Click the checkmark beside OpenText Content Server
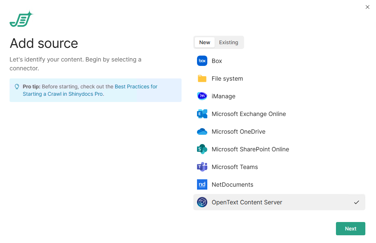The image size is (376, 243). point(356,202)
